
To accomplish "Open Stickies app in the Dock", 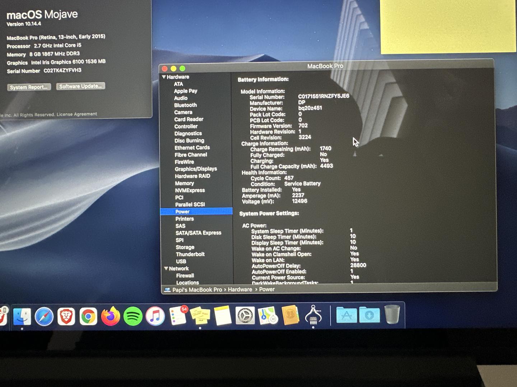I will click(x=200, y=316).
